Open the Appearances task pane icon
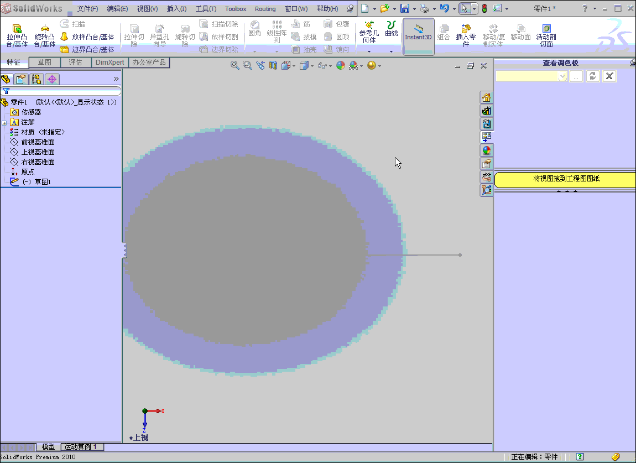This screenshot has width=636, height=463. (x=486, y=150)
